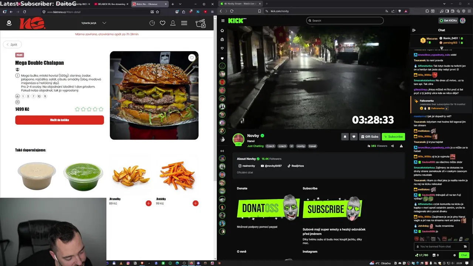Add Batátky with the red plus button
Viewport: 473px width, 266px height.
(195, 203)
